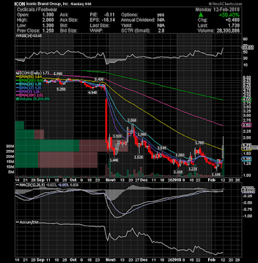
Task: Click the RSI current value tag on right axis
Action: pyautogui.click(x=248, y=47)
